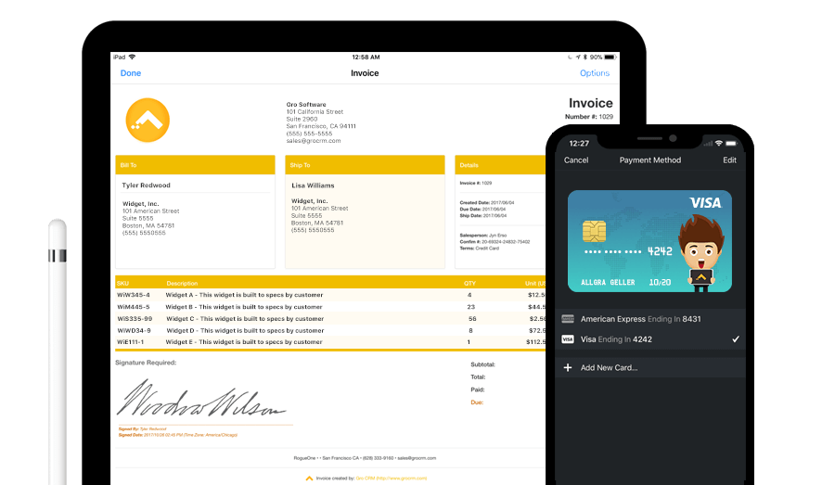This screenshot has width=835, height=485.
Task: Click the Woodrow Wilson signature
Action: (x=200, y=398)
